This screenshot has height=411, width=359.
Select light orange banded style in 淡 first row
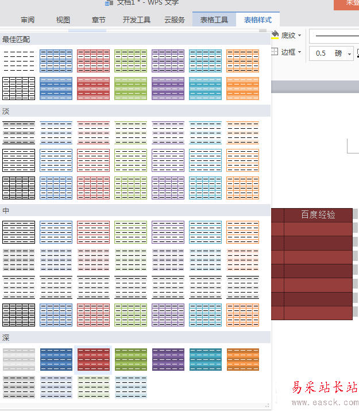coord(243,133)
